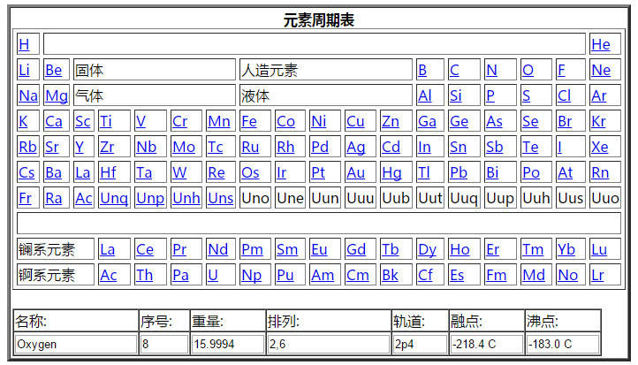Open the Pb lead link
Viewport: 638px width, 365px height.
458,172
